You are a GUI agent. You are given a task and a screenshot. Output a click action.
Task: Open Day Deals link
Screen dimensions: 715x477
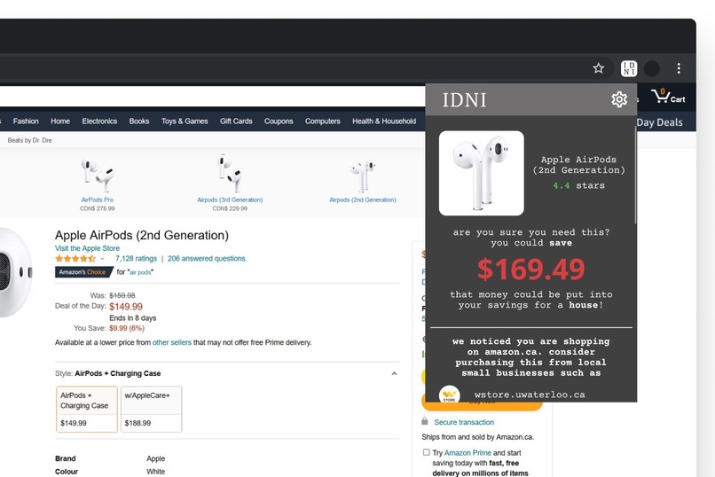[x=659, y=122]
